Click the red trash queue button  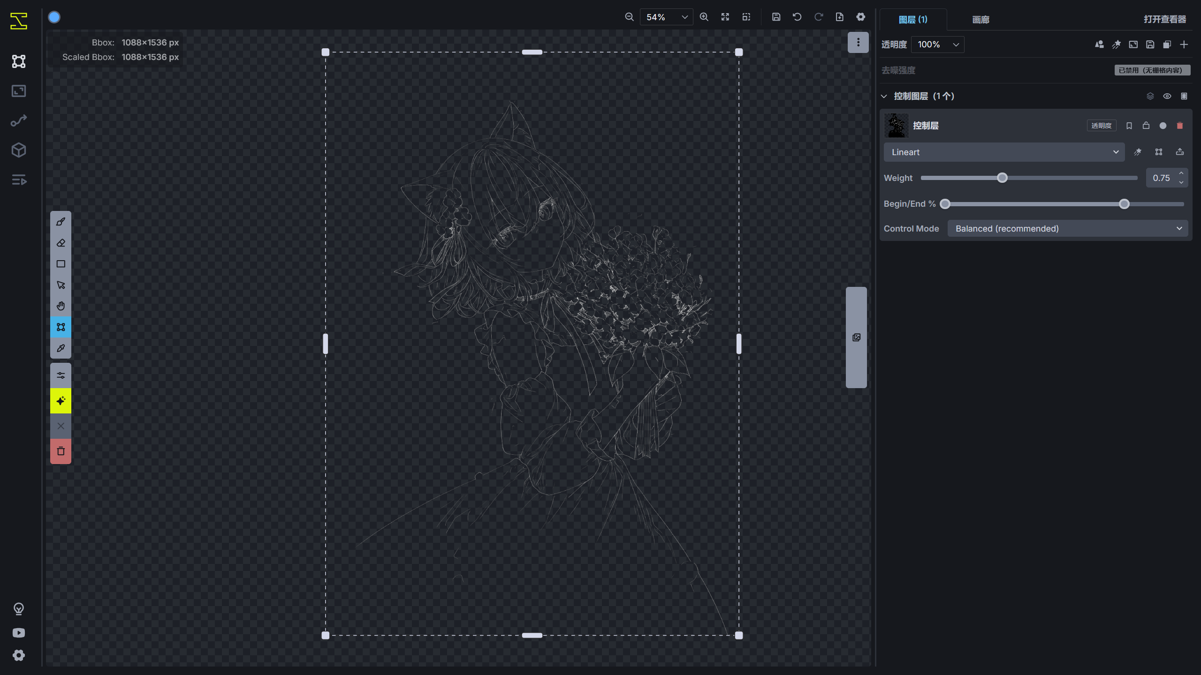[x=61, y=451]
